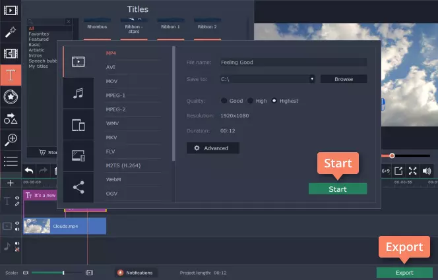Choose the MKV format

[x=111, y=137]
